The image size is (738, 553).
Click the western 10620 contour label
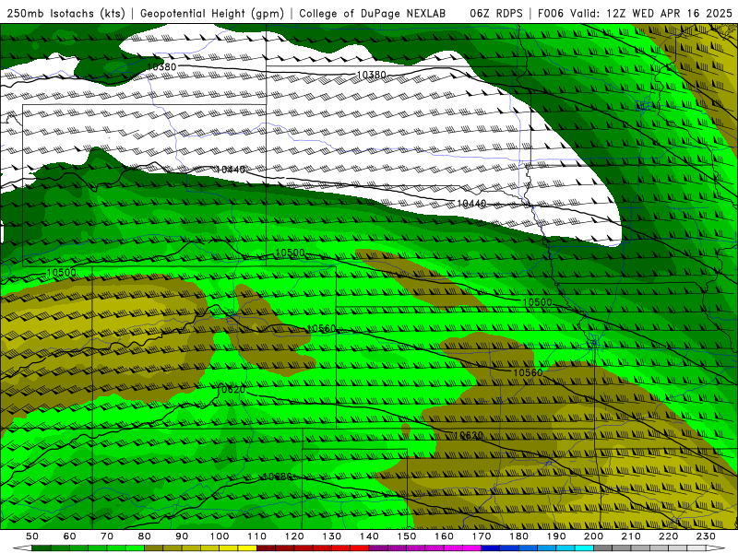coord(231,389)
